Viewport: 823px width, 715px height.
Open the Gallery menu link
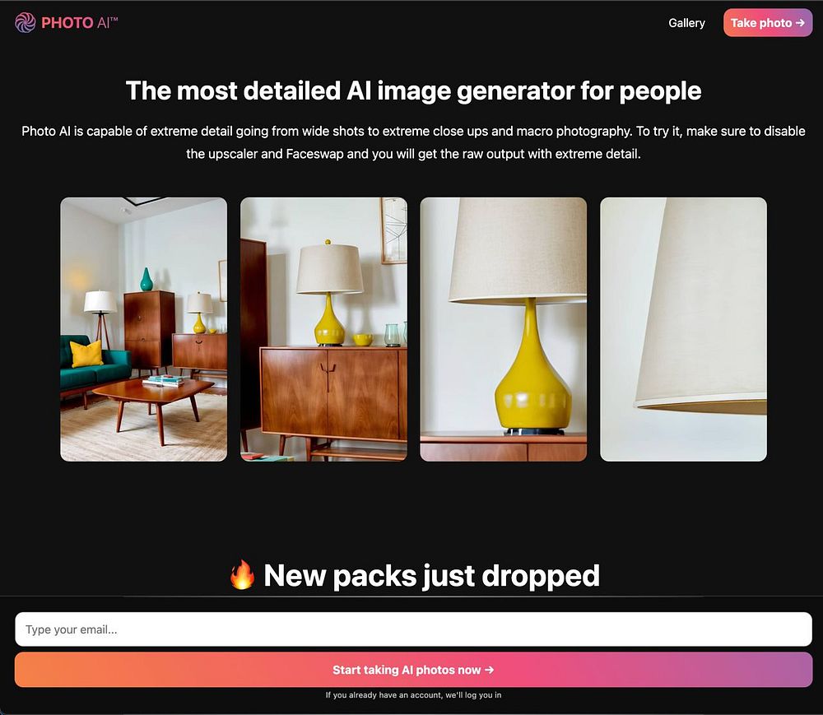point(686,23)
